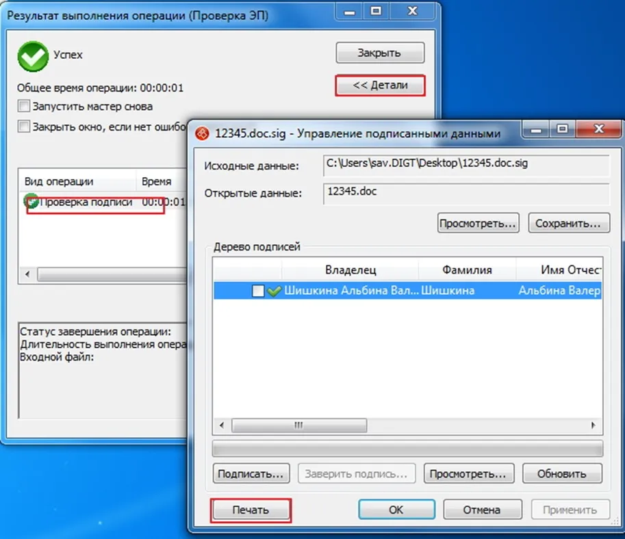Sort by Фамилия column header
This screenshot has height=539, width=625.
point(467,270)
